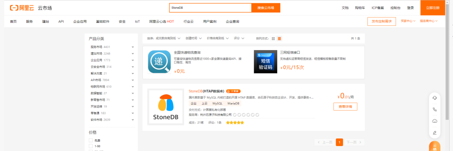
Task: Open the cloud assistant icon in floating sidebar
Action: pyautogui.click(x=434, y=121)
